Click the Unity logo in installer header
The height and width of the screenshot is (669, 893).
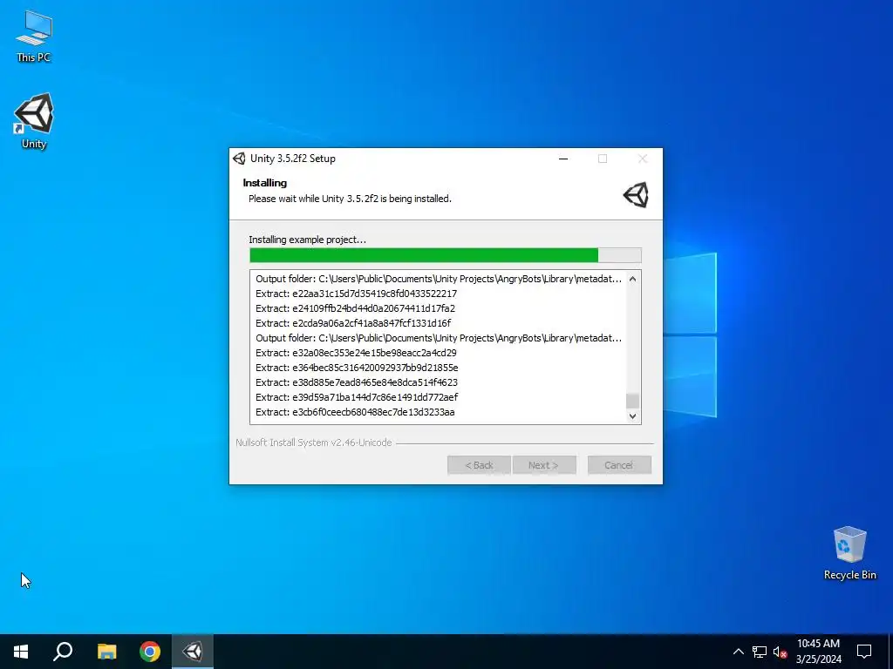coord(636,195)
